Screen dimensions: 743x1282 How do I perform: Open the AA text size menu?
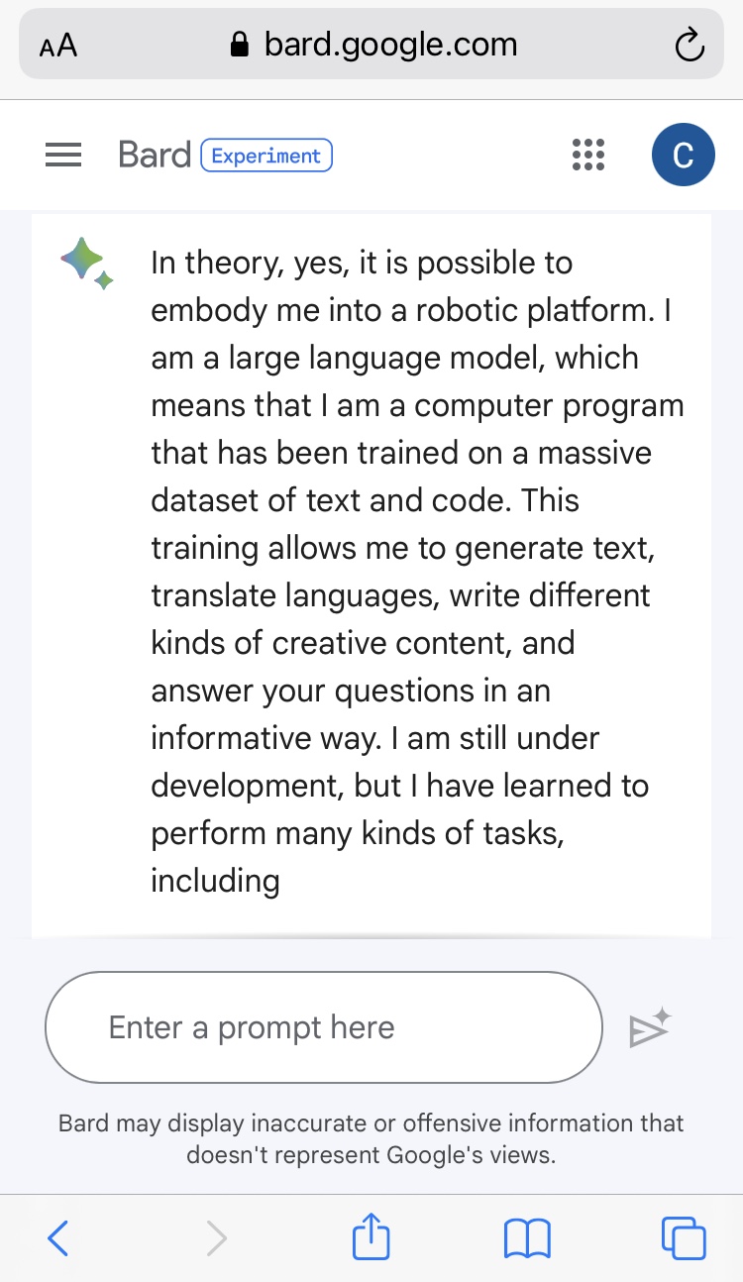(58, 46)
